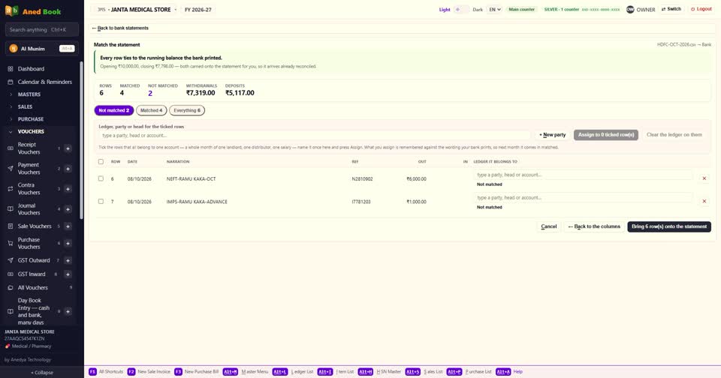The height and width of the screenshot is (378, 721).
Task: Show the Matched 4 filter tab
Action: (151, 110)
